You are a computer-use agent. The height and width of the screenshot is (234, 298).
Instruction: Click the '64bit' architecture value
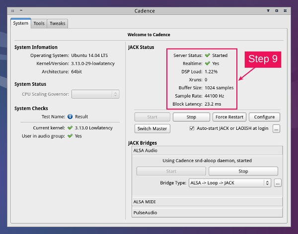pyautogui.click(x=76, y=72)
